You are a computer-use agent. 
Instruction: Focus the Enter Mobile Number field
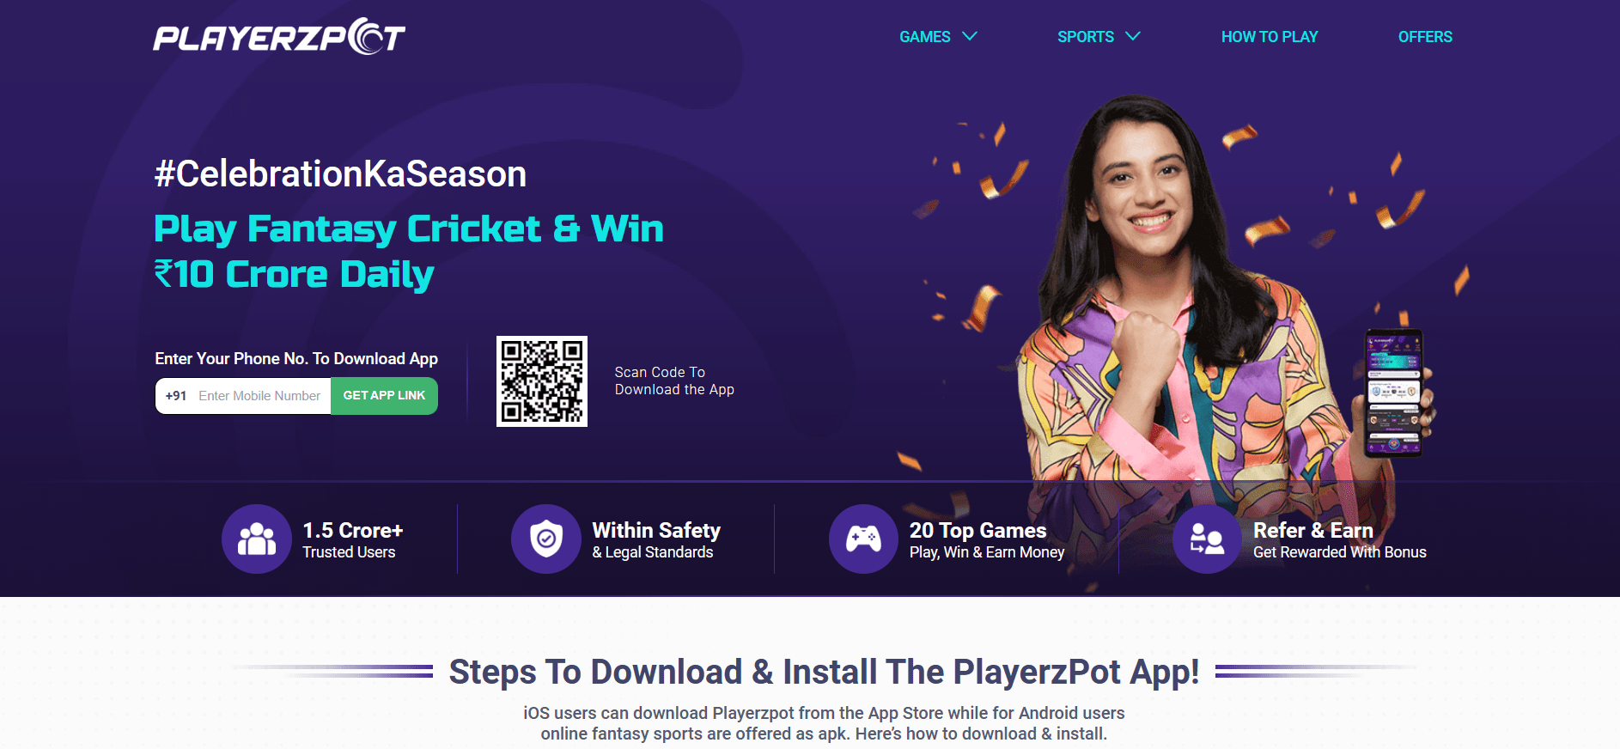coord(259,396)
